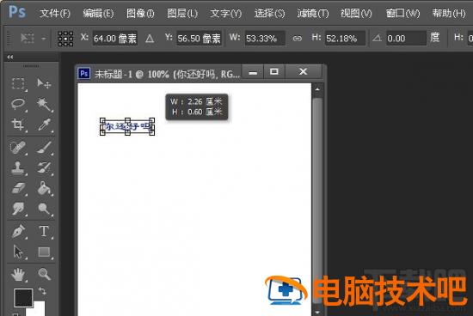Click the height scale field 52.18%
The height and width of the screenshot is (316, 473).
click(x=345, y=39)
